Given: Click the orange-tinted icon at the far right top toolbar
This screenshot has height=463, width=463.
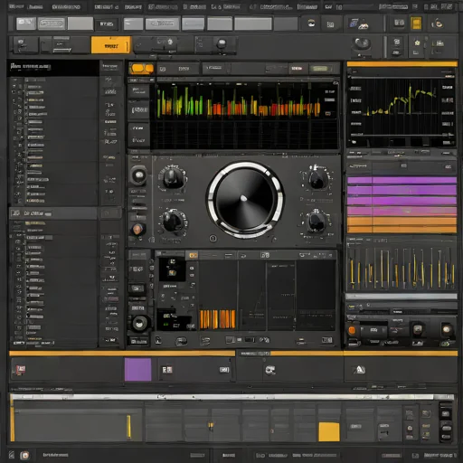Looking at the screenshot, I should click(438, 23).
